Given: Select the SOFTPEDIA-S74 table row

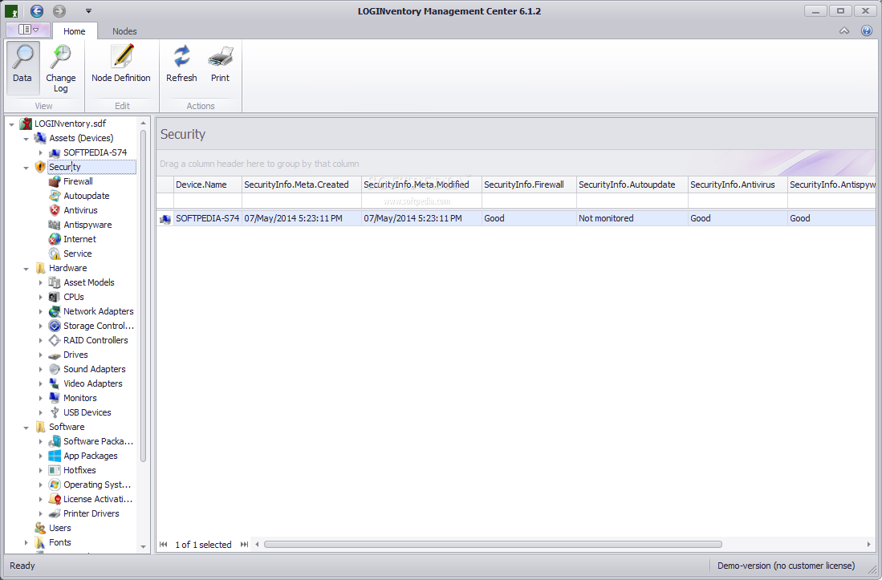Looking at the screenshot, I should tap(516, 218).
